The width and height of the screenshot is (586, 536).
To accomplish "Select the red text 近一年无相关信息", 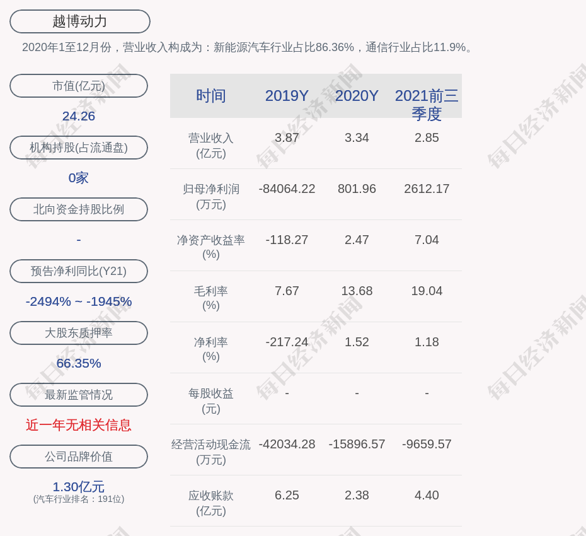I will click(x=79, y=425).
